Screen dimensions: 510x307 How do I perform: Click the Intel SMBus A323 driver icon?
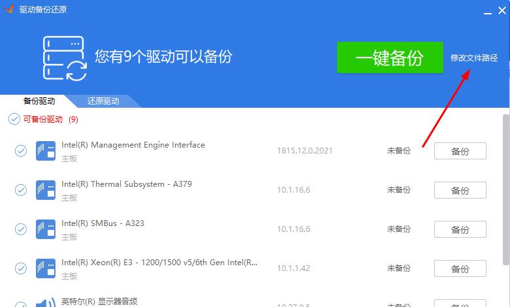(45, 229)
